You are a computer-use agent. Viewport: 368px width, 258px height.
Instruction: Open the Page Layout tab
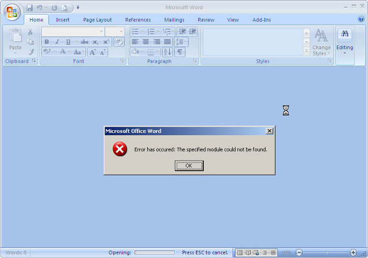tap(97, 20)
